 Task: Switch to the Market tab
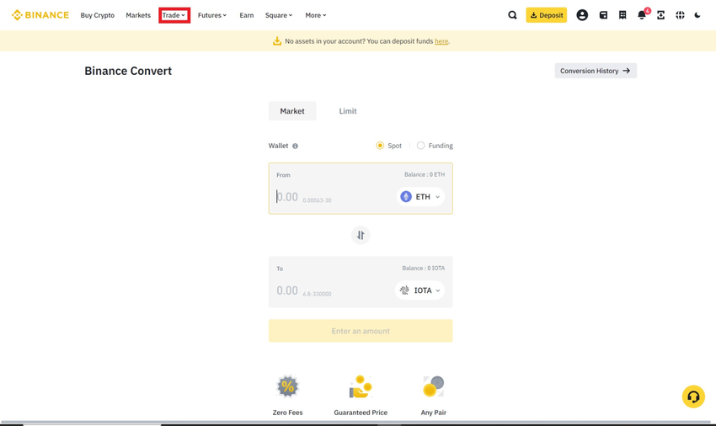[x=292, y=111]
